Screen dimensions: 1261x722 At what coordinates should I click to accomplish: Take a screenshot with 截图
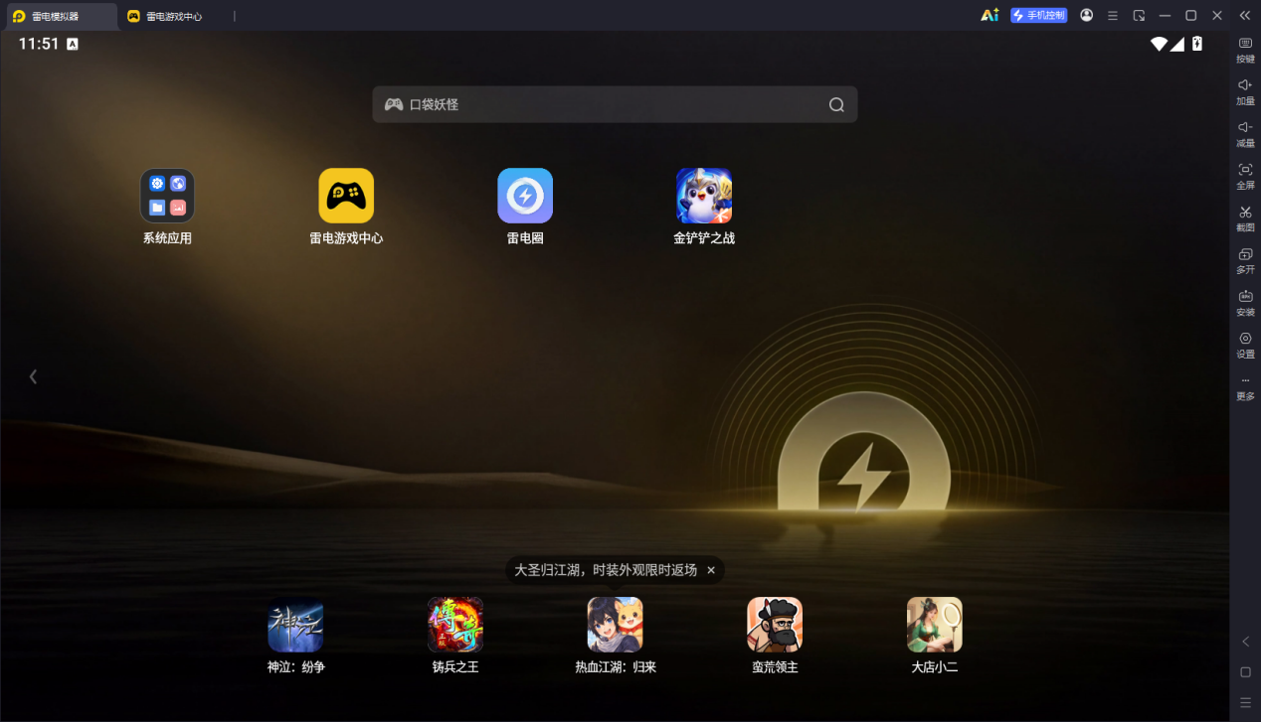click(1245, 218)
